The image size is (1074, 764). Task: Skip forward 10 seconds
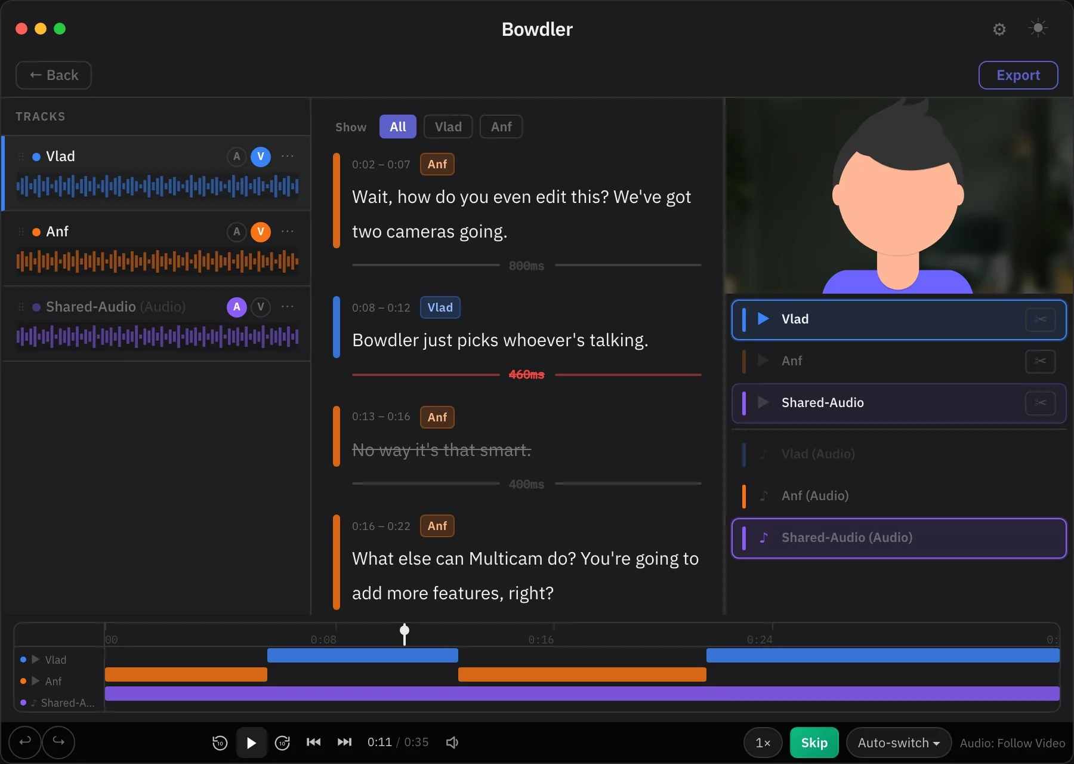[282, 743]
